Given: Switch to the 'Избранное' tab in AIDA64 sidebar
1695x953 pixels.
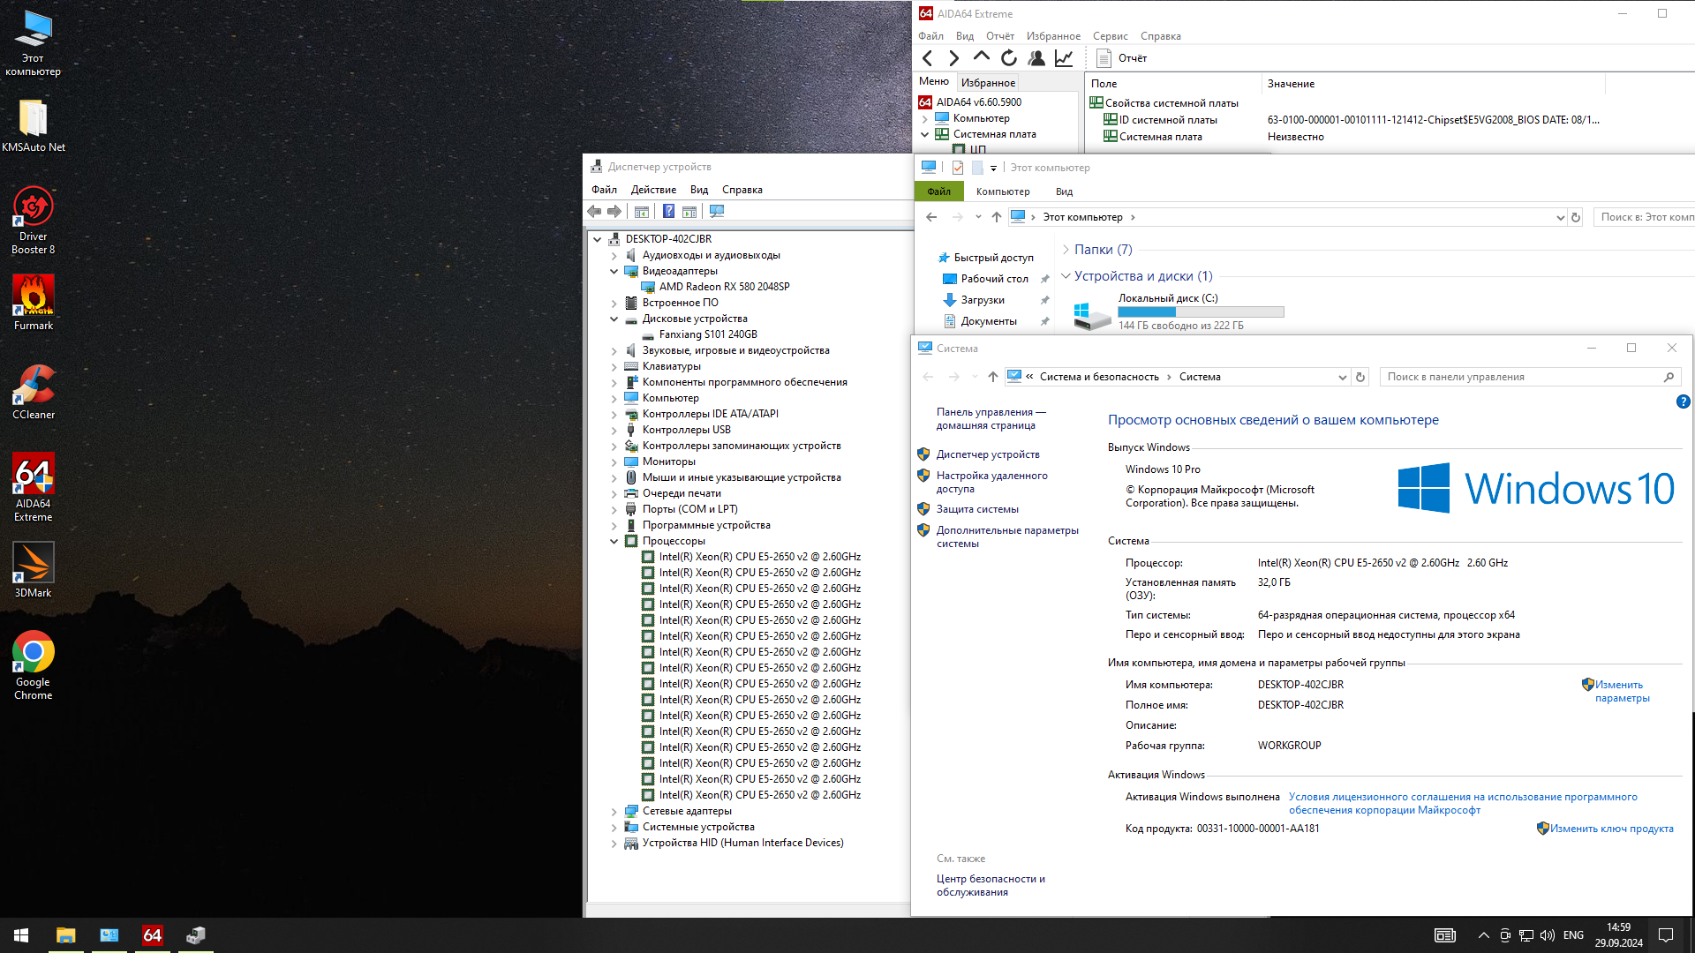Looking at the screenshot, I should pyautogui.click(x=988, y=82).
